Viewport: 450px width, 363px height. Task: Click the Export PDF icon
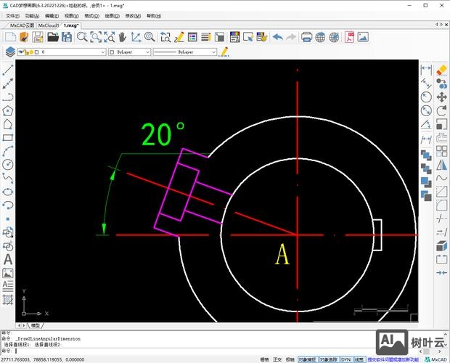pyautogui.click(x=349, y=37)
